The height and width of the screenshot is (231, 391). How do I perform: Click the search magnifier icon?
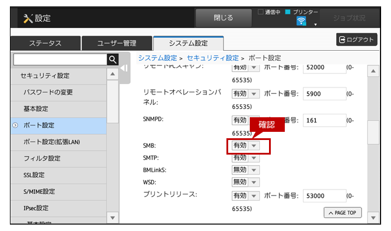tap(113, 60)
